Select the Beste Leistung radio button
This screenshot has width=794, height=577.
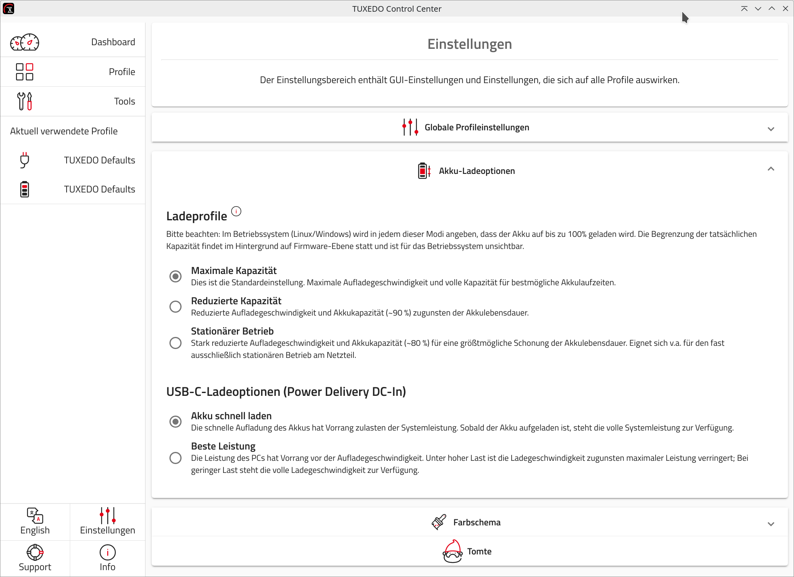click(176, 458)
